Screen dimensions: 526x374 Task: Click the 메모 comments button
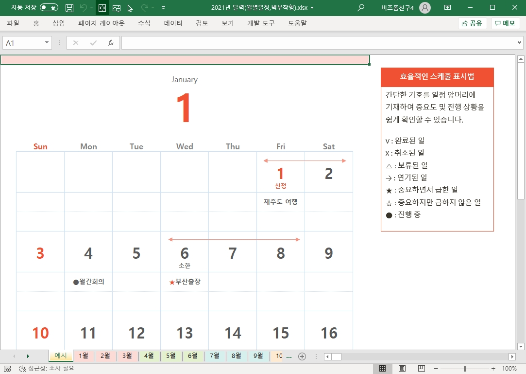pyautogui.click(x=505, y=23)
